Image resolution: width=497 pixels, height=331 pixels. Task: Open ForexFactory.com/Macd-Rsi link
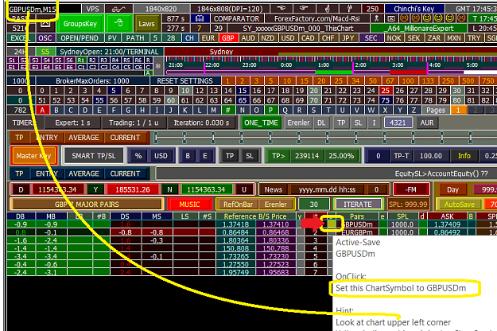click(317, 19)
